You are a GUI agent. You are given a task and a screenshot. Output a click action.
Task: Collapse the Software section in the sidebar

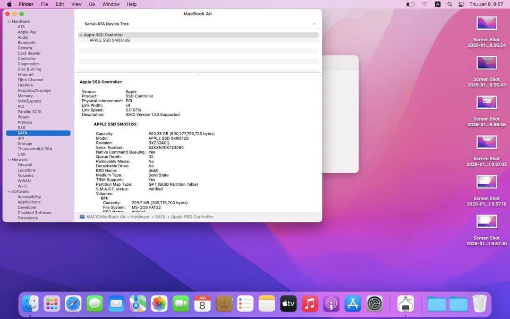[x=10, y=191]
